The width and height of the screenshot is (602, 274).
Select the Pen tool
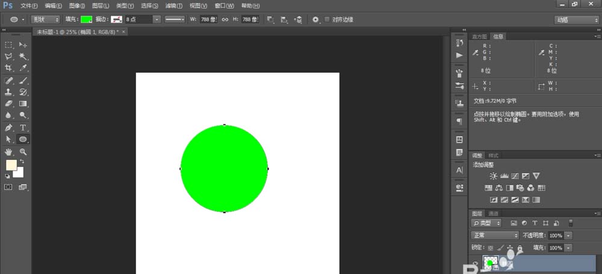[9, 127]
